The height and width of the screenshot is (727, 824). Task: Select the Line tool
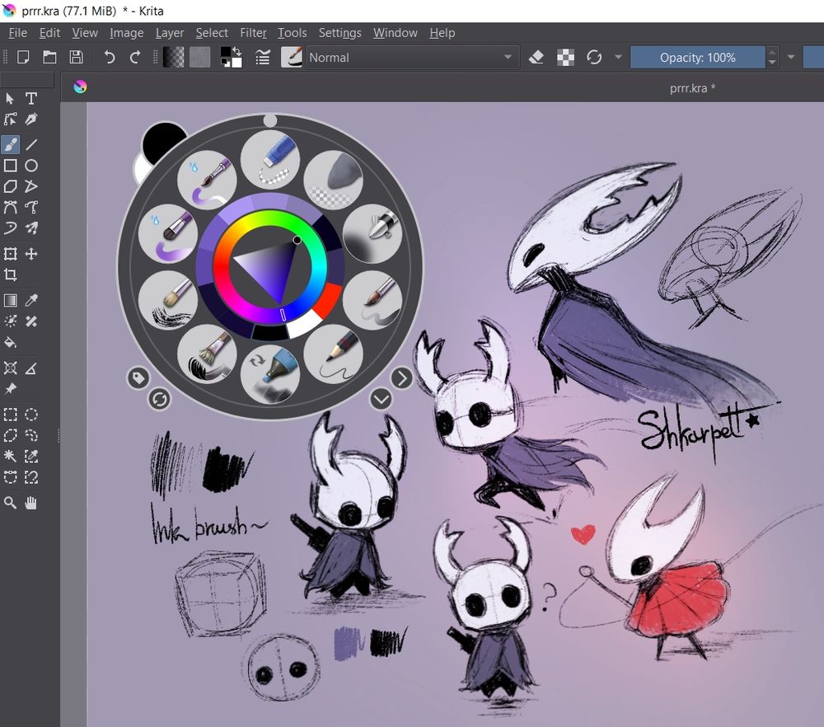click(31, 144)
